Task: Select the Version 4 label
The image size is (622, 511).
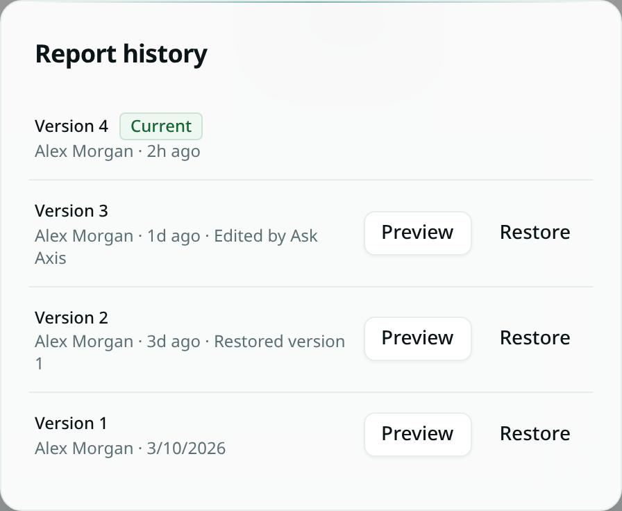Action: [x=72, y=126]
